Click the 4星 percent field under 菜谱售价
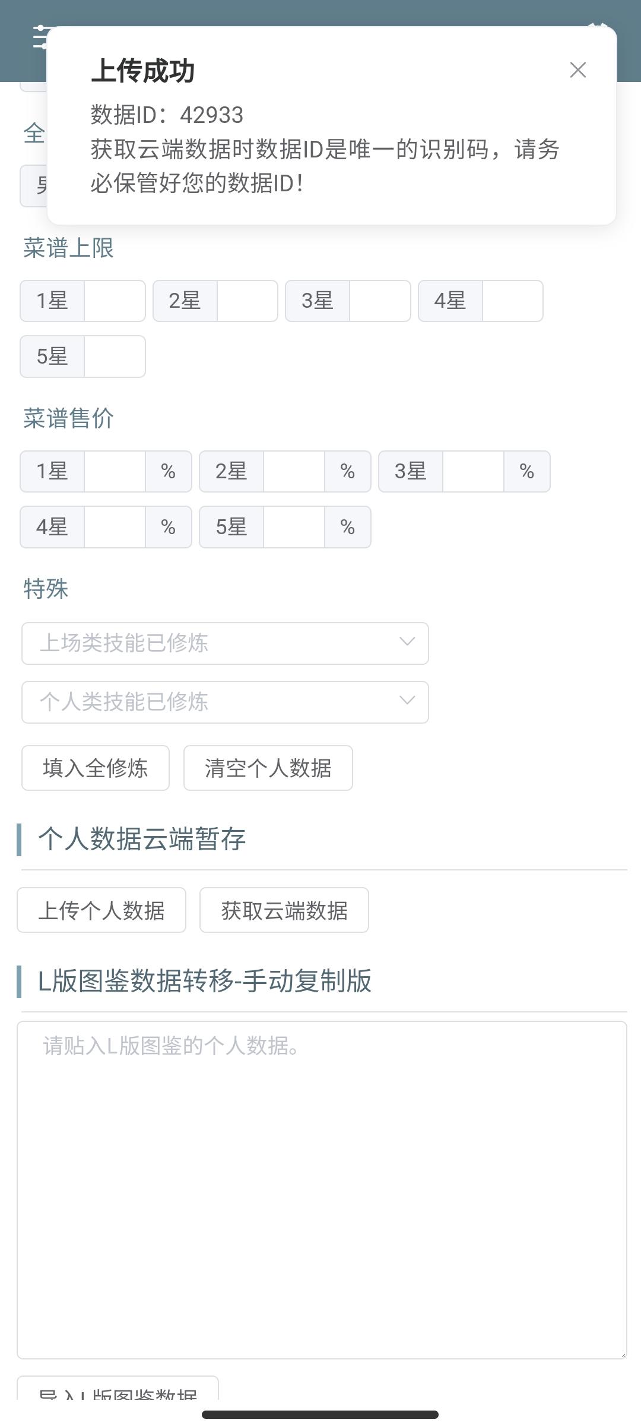The height and width of the screenshot is (1426, 641). pyautogui.click(x=115, y=527)
